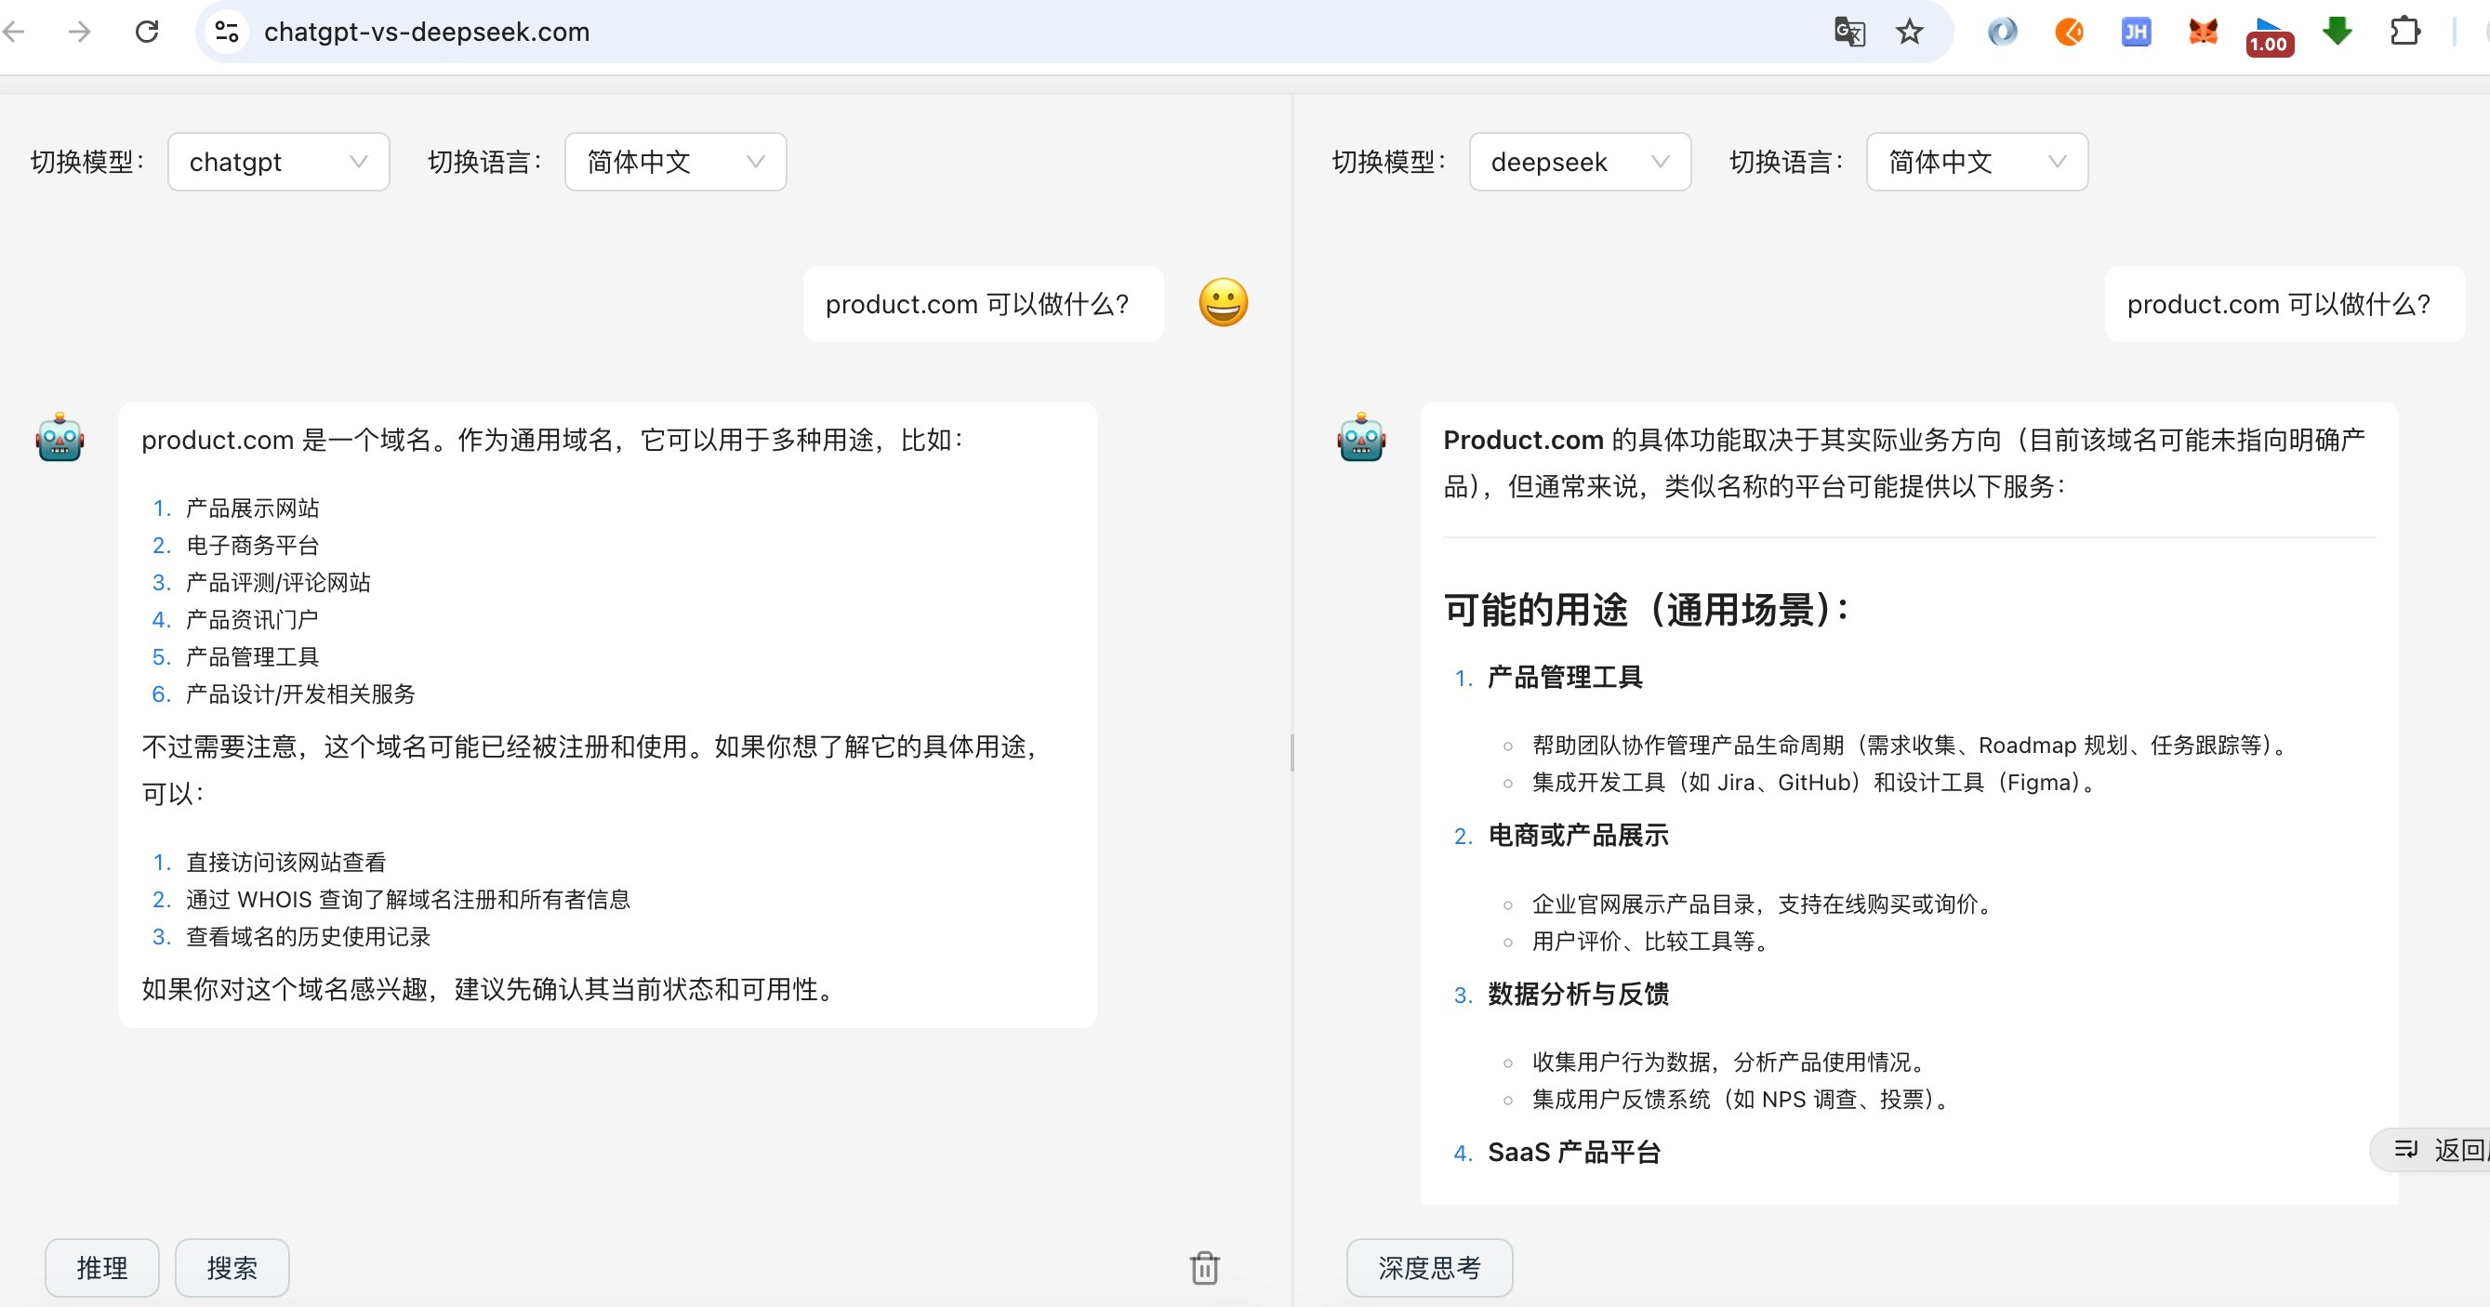Click list item 直接访问该网站查看
Viewport: 2490px width, 1307px height.
click(286, 862)
